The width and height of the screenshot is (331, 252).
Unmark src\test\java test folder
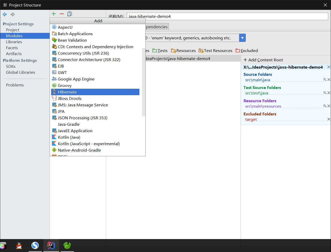(x=329, y=93)
